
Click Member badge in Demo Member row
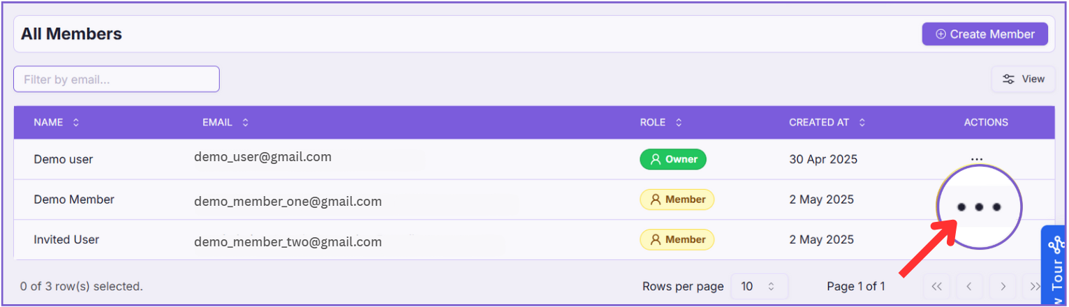pyautogui.click(x=677, y=200)
